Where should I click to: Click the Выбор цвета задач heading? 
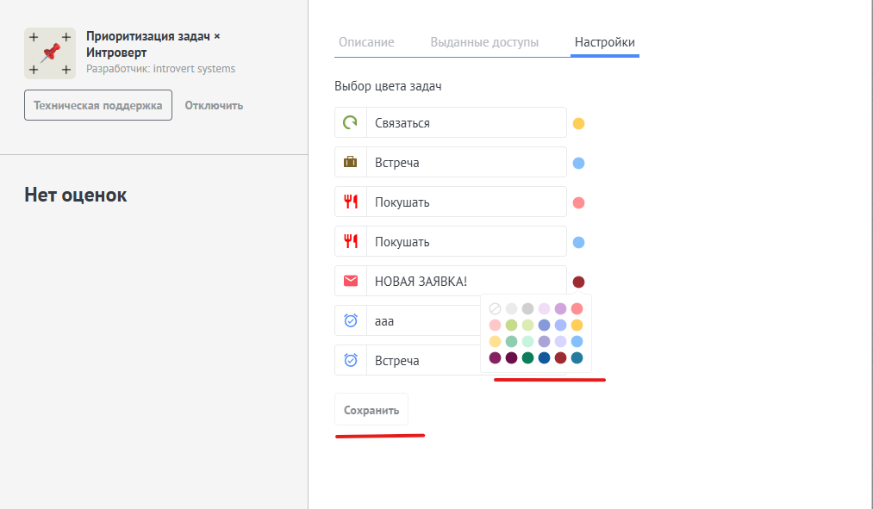(388, 86)
